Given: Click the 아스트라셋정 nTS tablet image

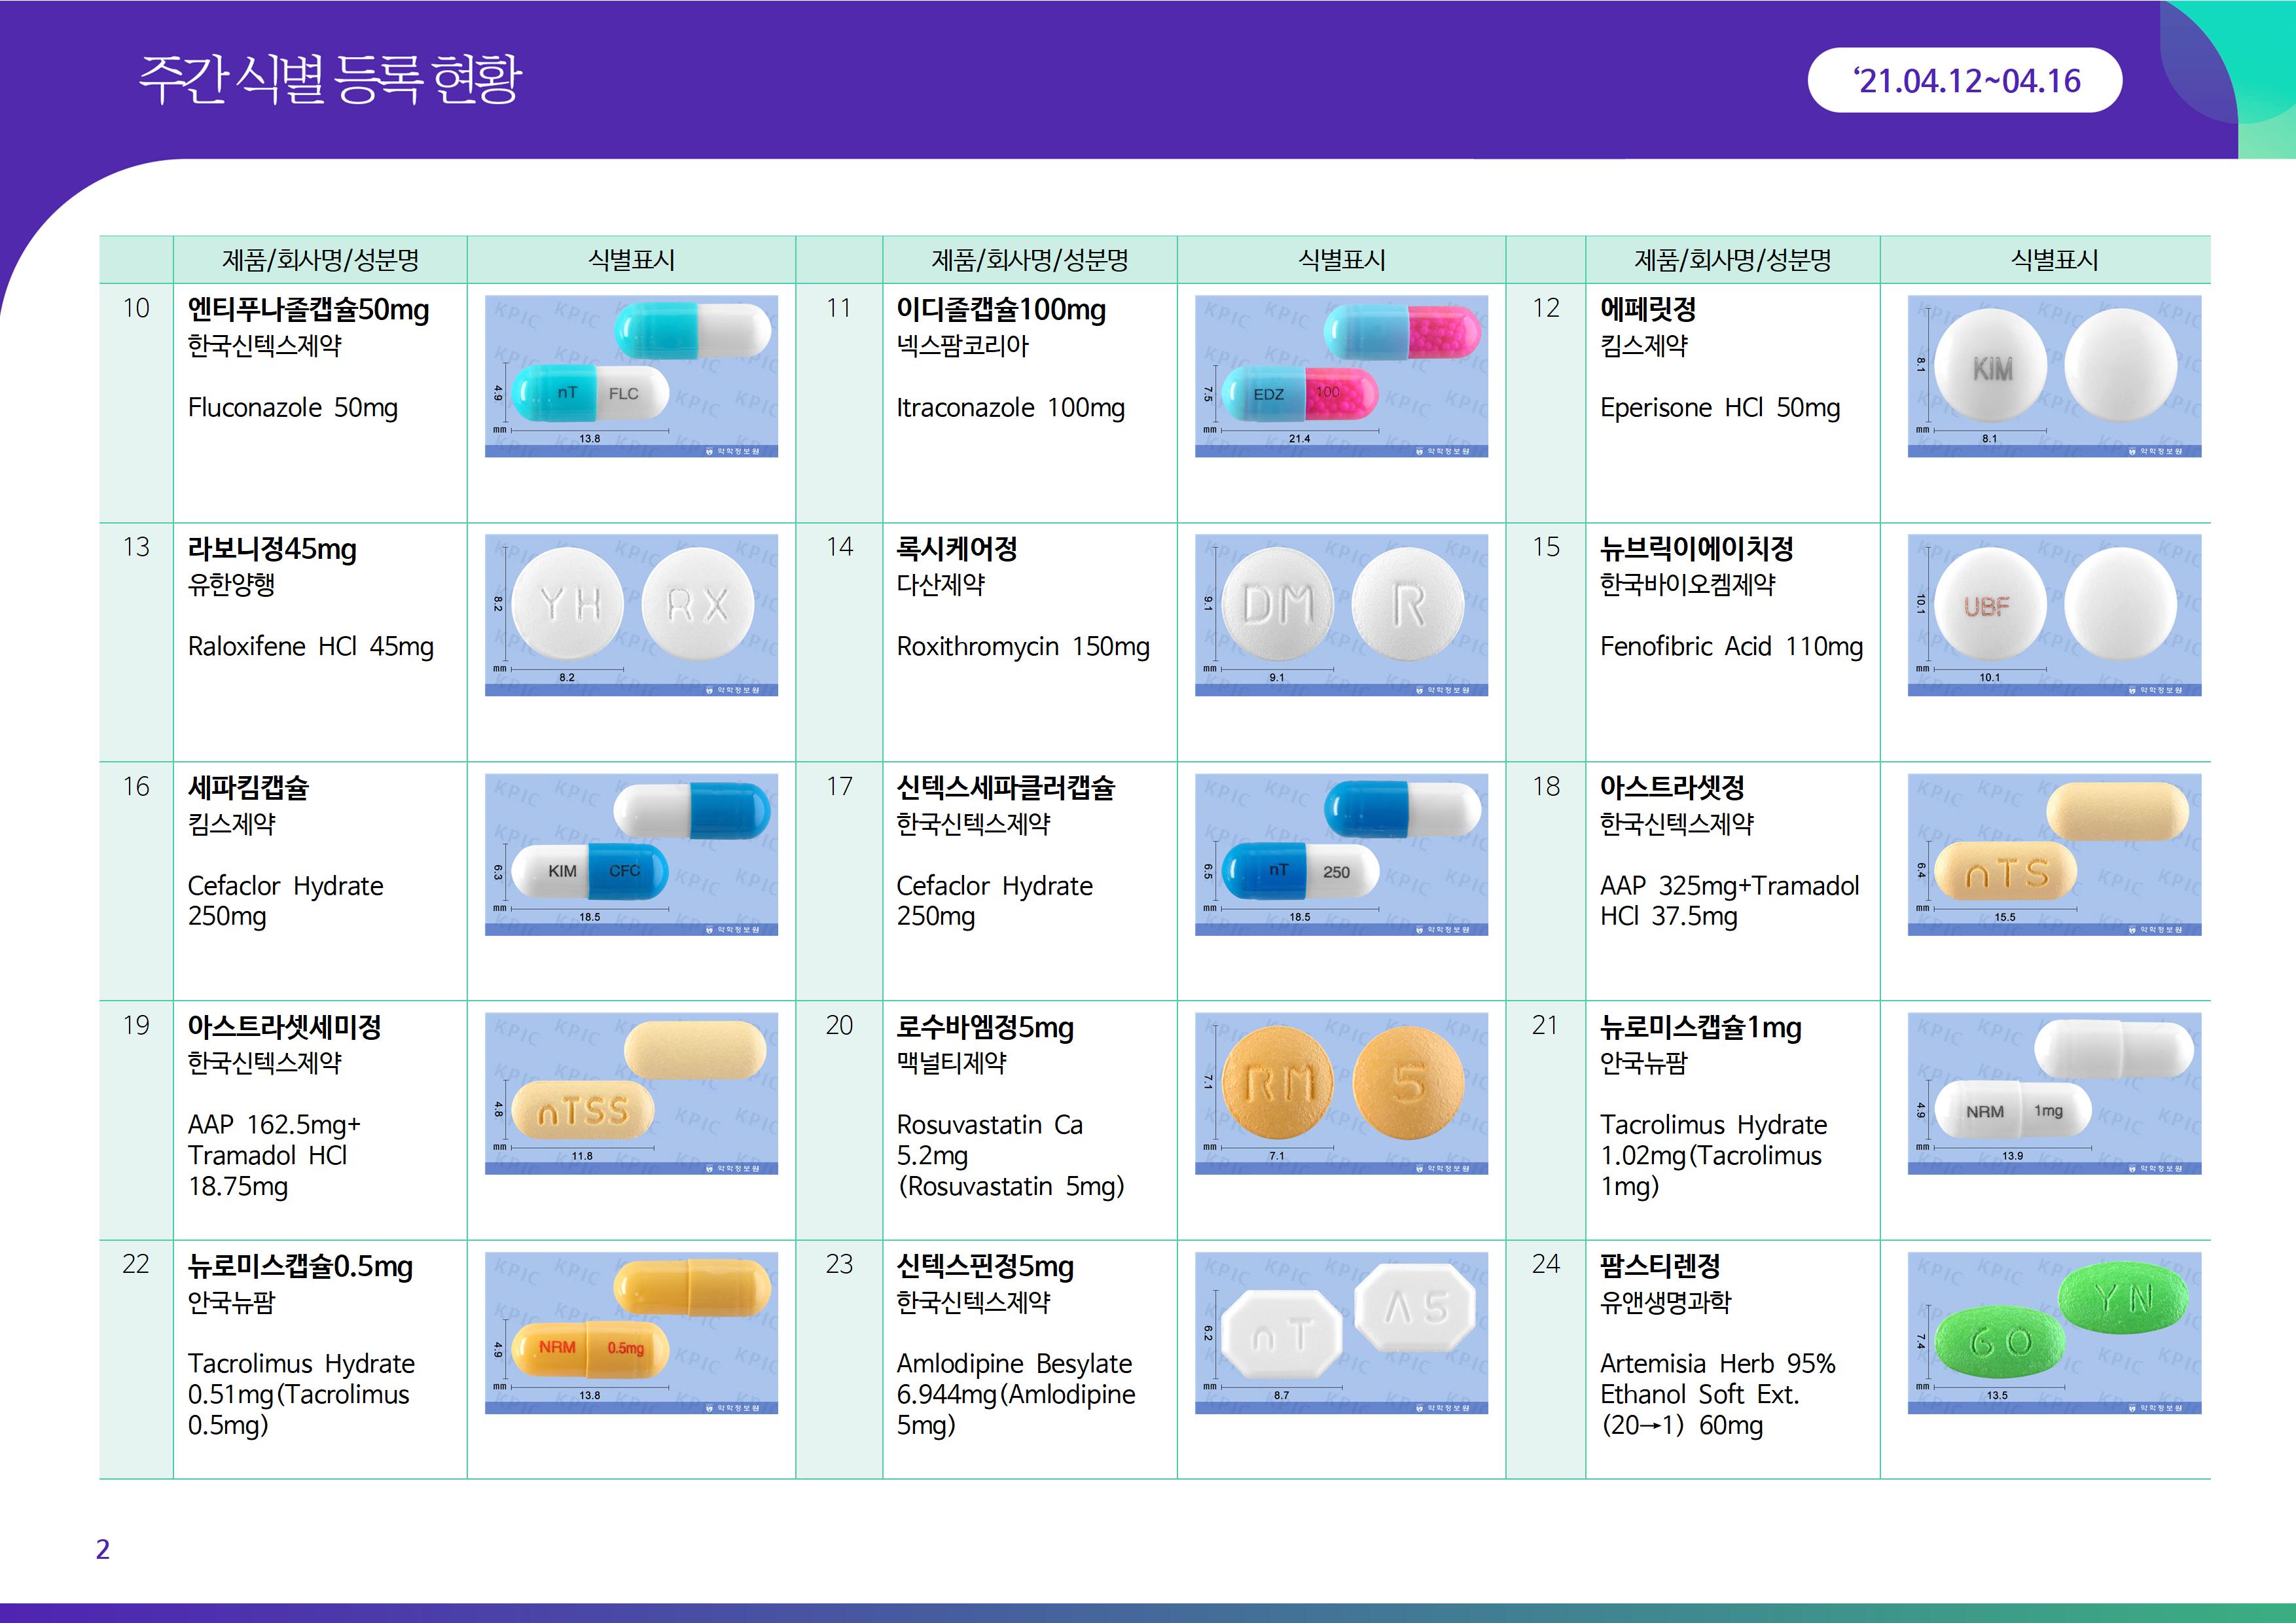Looking at the screenshot, I should click(2053, 854).
